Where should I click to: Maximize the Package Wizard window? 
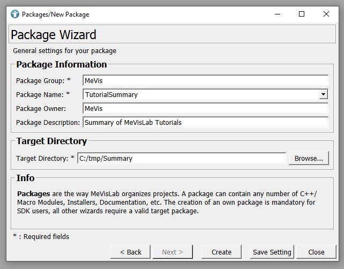(x=302, y=14)
